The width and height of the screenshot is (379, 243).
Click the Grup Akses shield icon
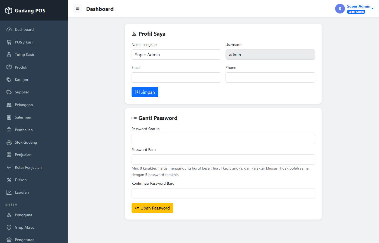coord(9,227)
